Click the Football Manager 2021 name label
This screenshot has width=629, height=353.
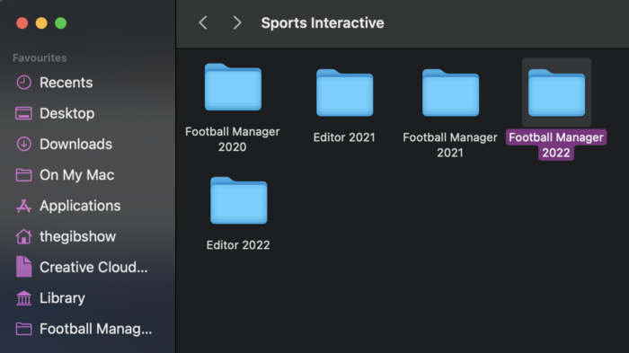450,145
